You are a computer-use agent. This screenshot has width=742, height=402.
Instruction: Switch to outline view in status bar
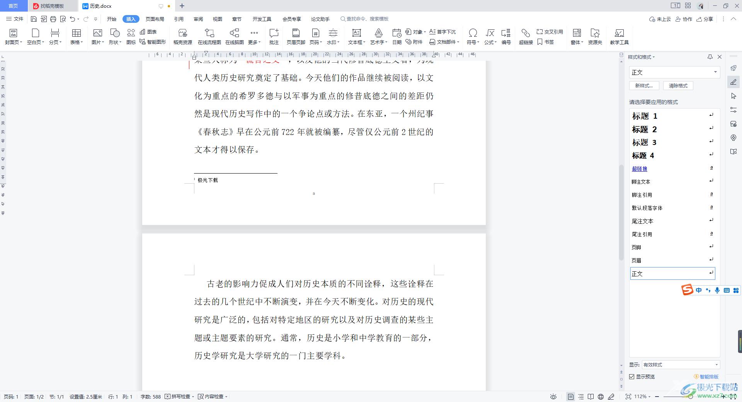tap(581, 397)
